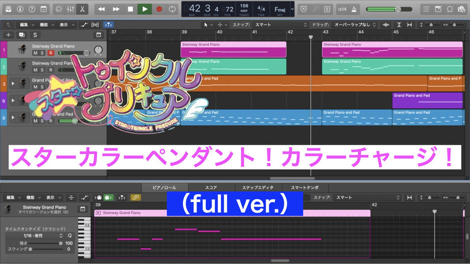The width and height of the screenshot is (470, 264).
Task: Open tracks area スナップ スマート dropdown
Action: coord(280,25)
